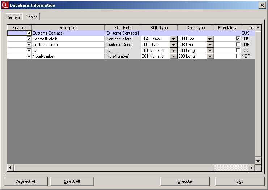The width and height of the screenshot is (268, 190).
Task: Select the ContactDetails description cell
Action: pos(68,39)
